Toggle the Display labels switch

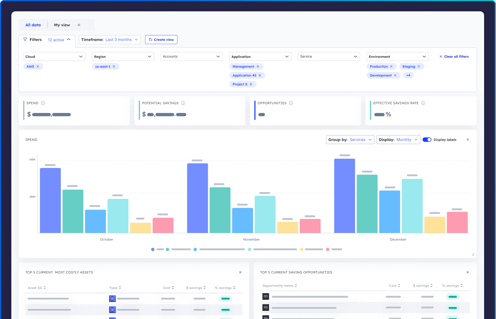click(x=427, y=140)
